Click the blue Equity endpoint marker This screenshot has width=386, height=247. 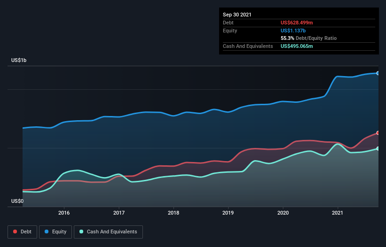(378, 73)
